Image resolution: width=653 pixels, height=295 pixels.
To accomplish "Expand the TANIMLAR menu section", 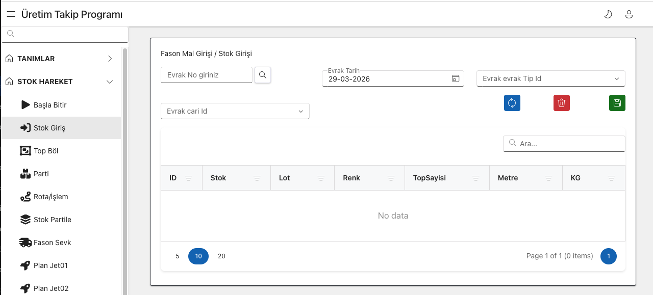I will click(x=110, y=59).
